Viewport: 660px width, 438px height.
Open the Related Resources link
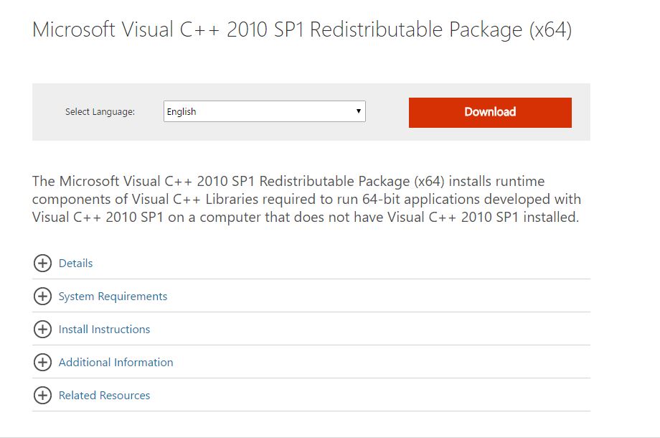click(104, 396)
